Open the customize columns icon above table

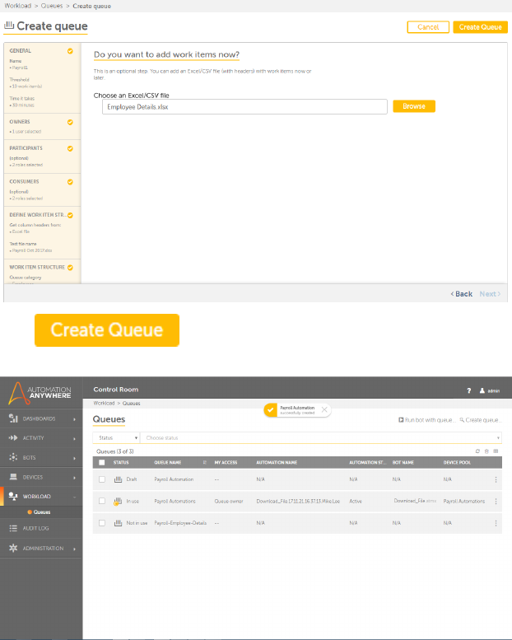point(496,451)
